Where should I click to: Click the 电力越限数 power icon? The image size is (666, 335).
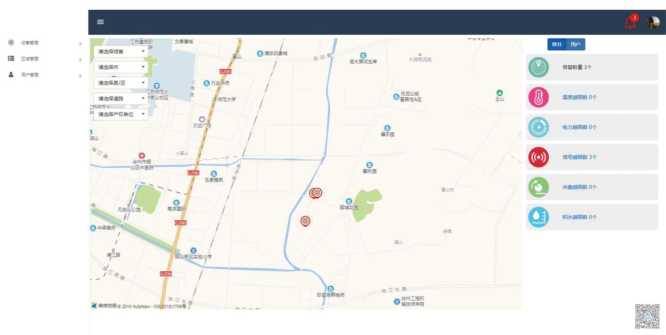pyautogui.click(x=538, y=127)
